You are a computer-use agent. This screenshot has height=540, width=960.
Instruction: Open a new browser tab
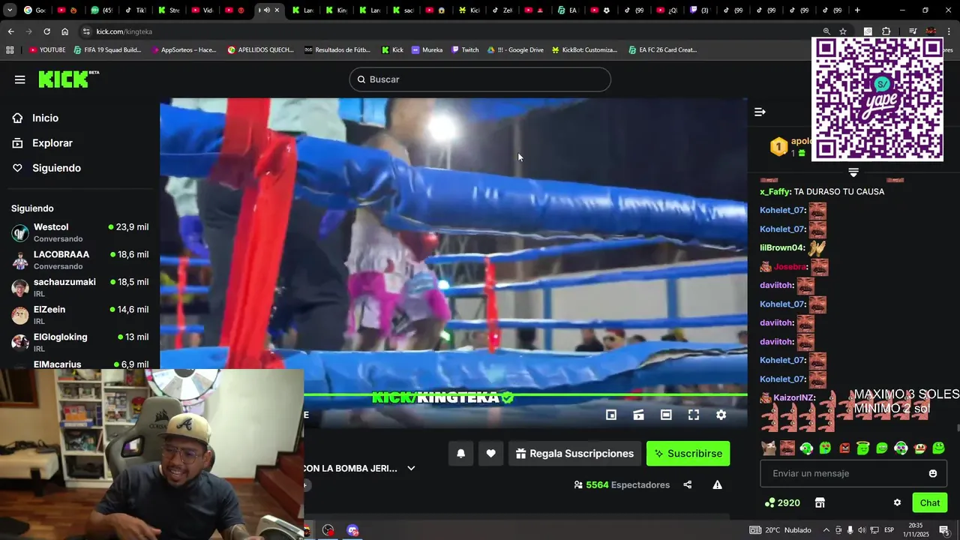(857, 10)
